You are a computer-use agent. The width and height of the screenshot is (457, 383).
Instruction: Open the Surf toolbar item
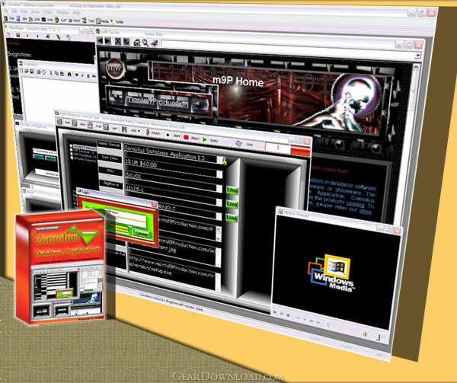pos(61,20)
